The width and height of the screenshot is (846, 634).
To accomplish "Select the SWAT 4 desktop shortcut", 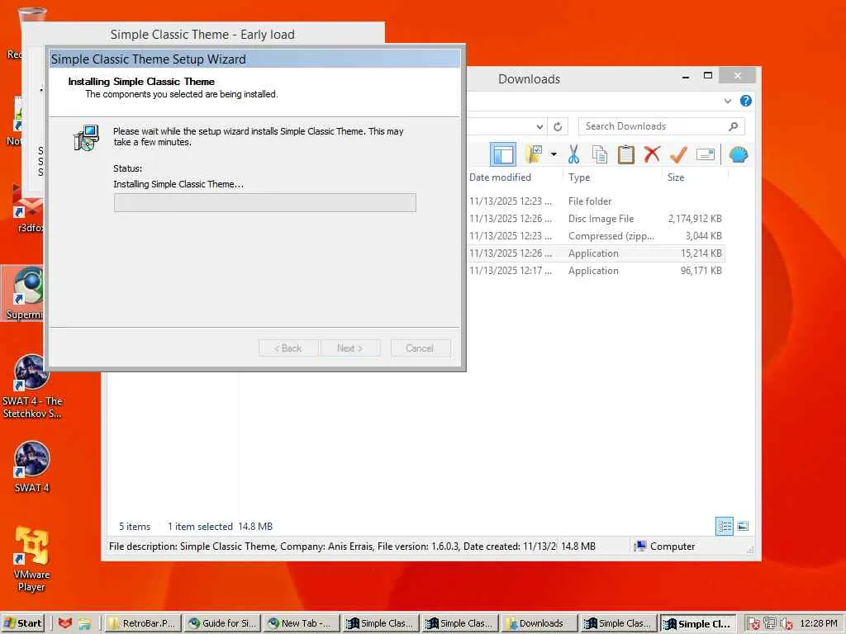I will point(31,467).
